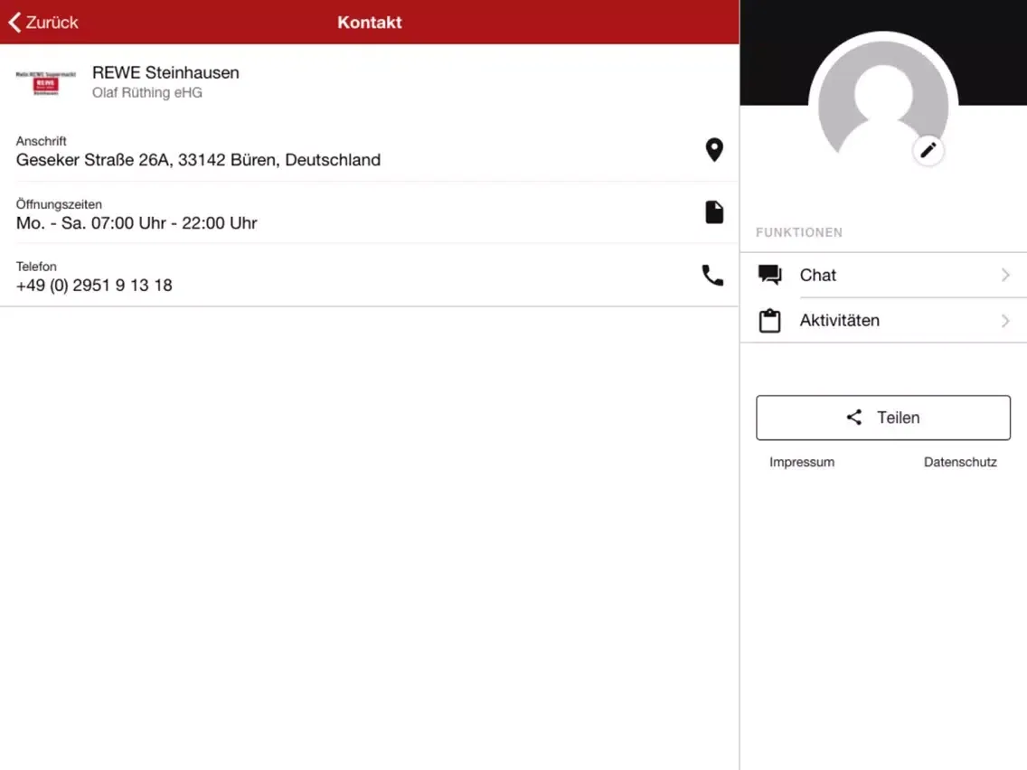1027x770 pixels.
Task: Open the Impressum link
Action: pos(802,462)
